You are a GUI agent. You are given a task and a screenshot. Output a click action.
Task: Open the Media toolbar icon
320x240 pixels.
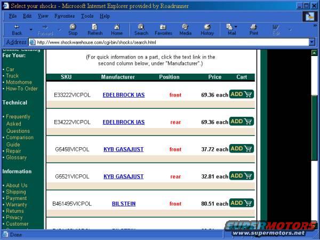185,29
